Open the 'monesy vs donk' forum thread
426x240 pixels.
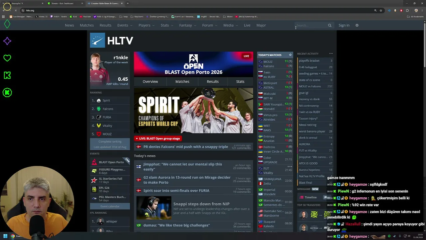[315, 99]
